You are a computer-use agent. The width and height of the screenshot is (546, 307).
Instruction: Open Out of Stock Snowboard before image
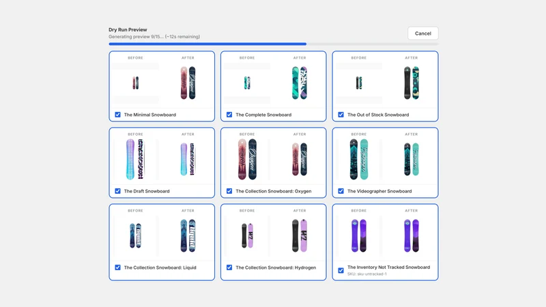tap(359, 83)
